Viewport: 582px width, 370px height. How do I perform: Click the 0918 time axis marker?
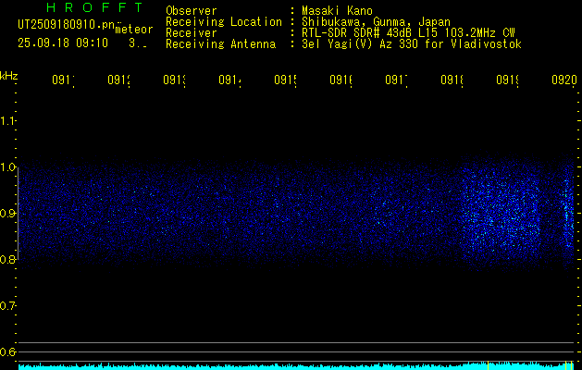pos(452,80)
